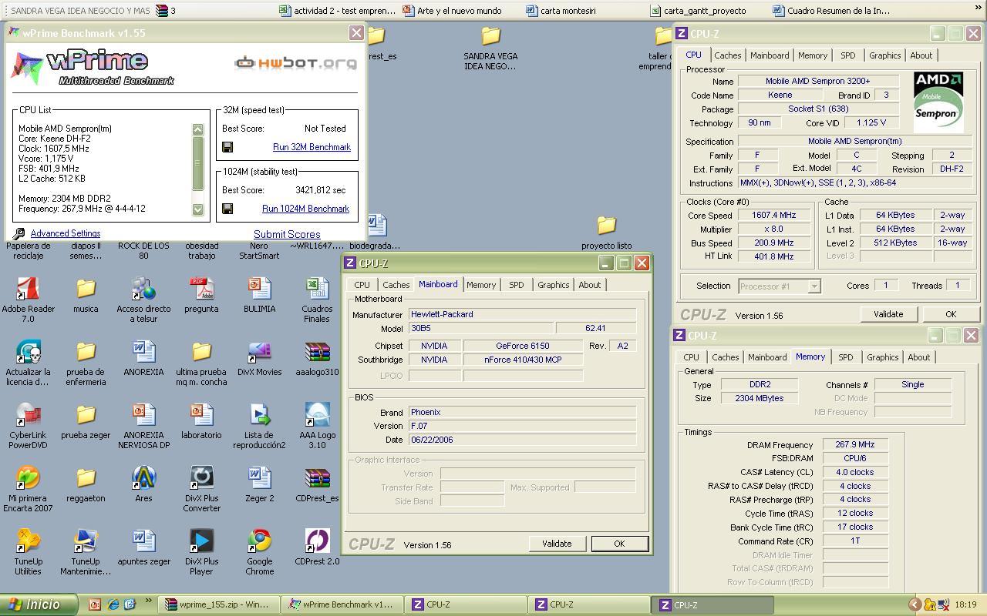The height and width of the screenshot is (616, 987).
Task: Open Acceso directo a telsur shortcut
Action: tap(143, 289)
